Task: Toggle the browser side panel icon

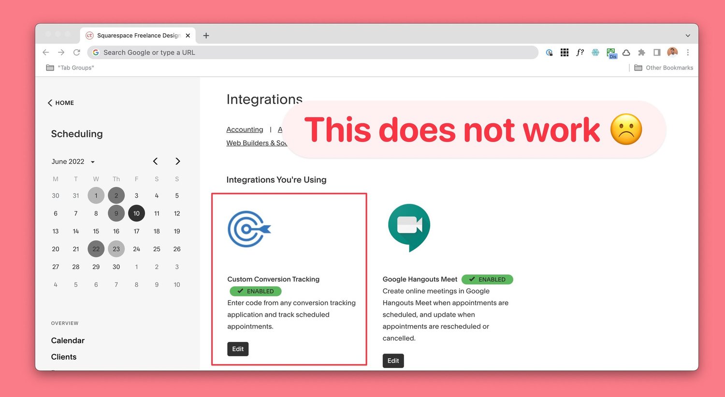Action: click(x=657, y=52)
